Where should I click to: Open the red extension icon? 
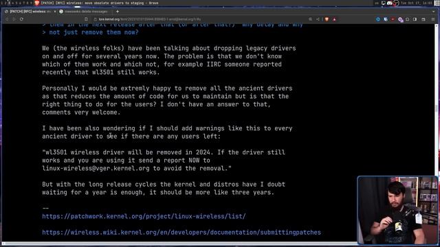click(x=393, y=19)
